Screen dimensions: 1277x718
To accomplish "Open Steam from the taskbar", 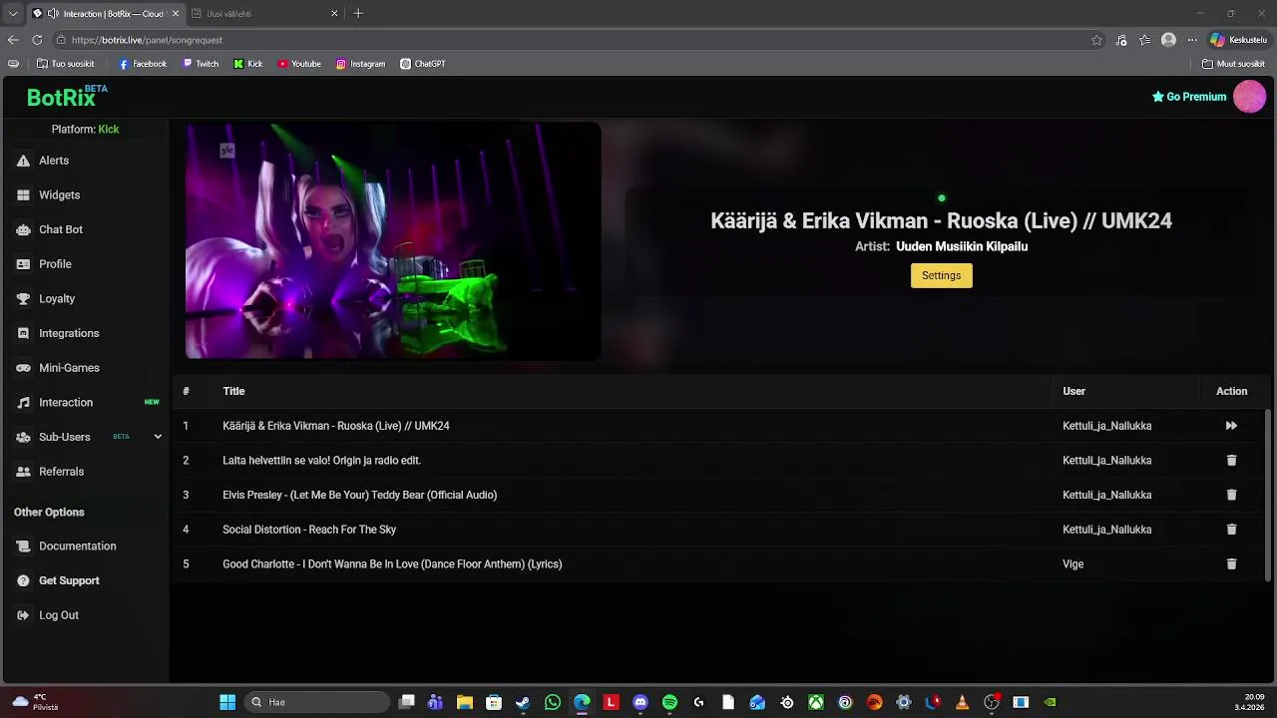I will [523, 702].
